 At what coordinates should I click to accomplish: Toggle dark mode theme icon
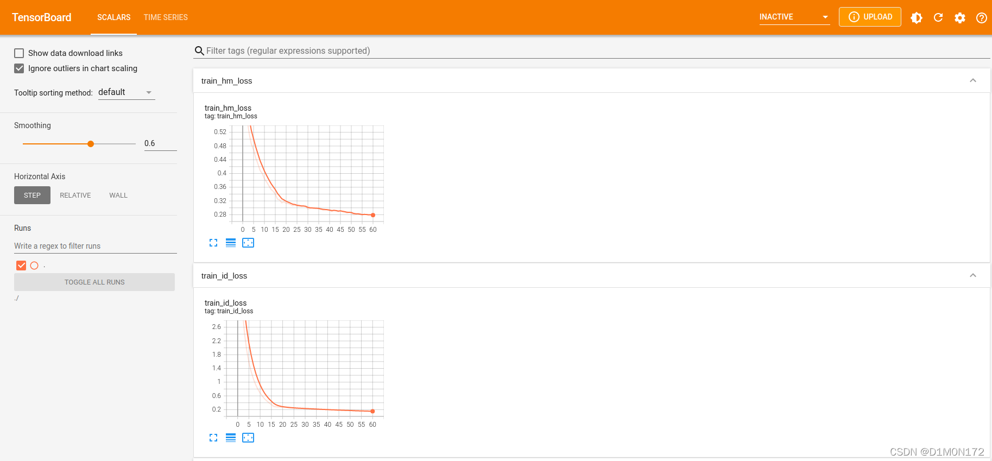coord(917,17)
